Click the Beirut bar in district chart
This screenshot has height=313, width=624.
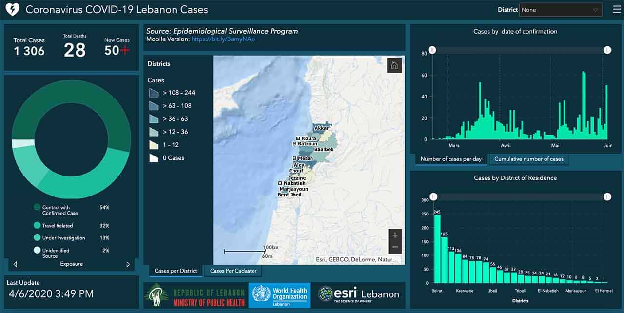(x=437, y=249)
